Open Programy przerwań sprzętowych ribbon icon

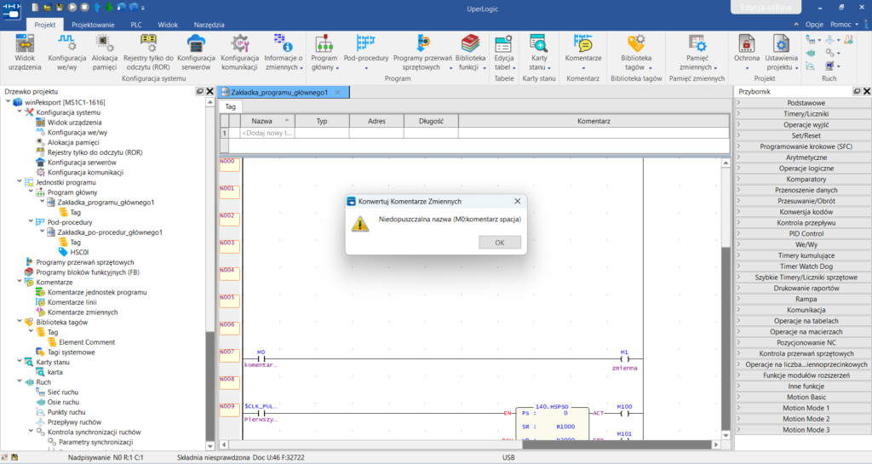[422, 52]
